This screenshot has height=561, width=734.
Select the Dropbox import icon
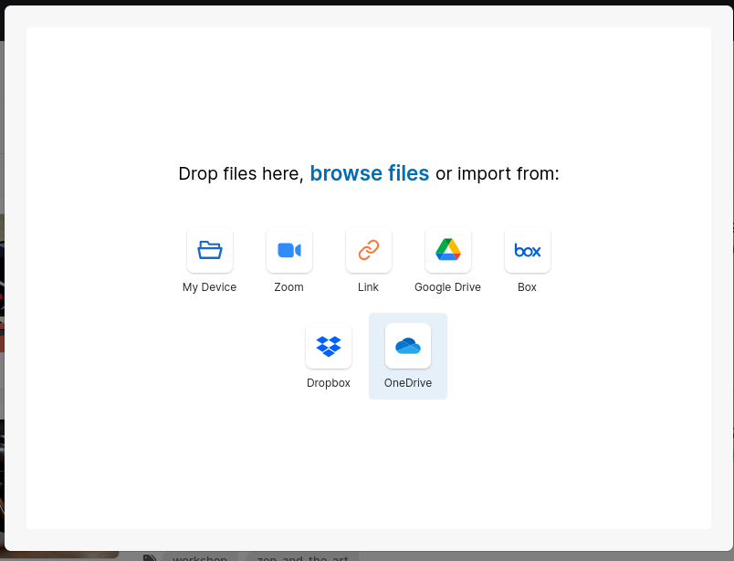[329, 346]
